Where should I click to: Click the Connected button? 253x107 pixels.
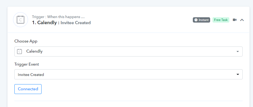tap(28, 89)
